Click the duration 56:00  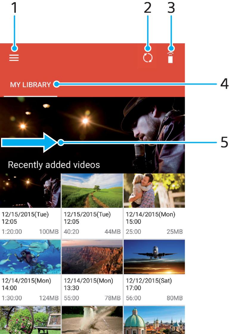(133, 298)
